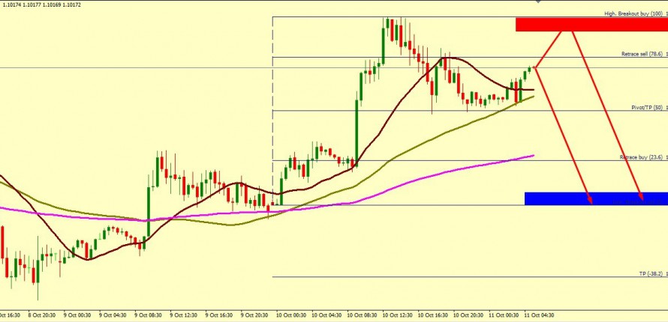
Task: Click the 'Retrace buy (23.6)' level label
Action: 639,157
